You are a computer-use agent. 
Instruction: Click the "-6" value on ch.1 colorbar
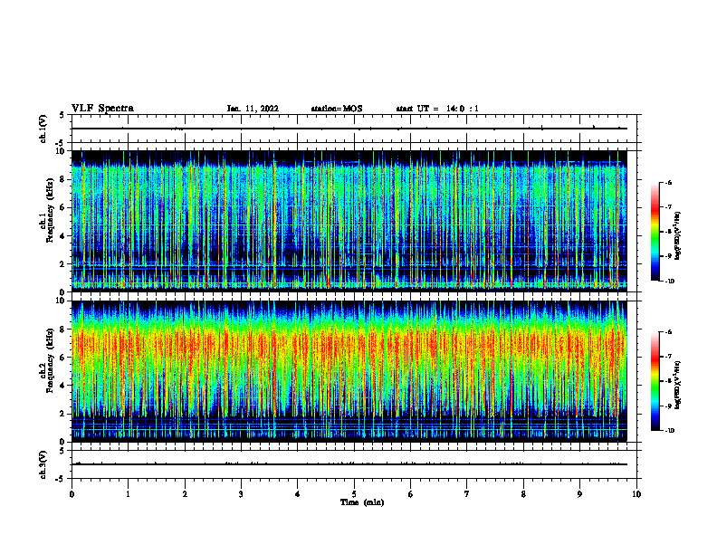coord(668,182)
